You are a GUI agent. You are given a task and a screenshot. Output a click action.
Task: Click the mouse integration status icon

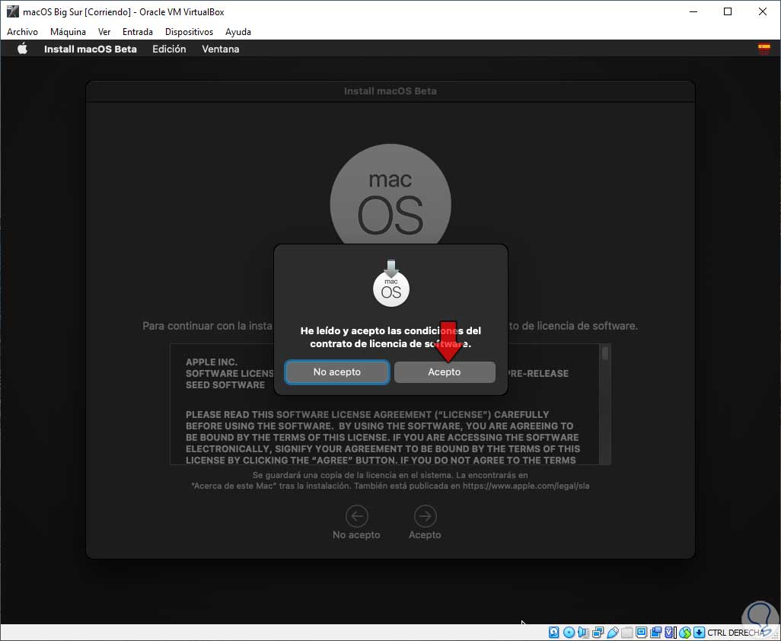coord(685,633)
